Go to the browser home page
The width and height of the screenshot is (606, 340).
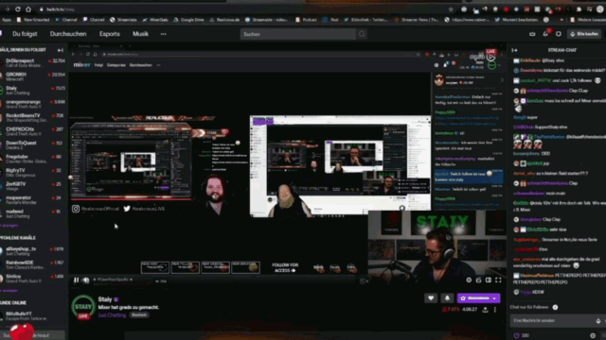click(28, 8)
